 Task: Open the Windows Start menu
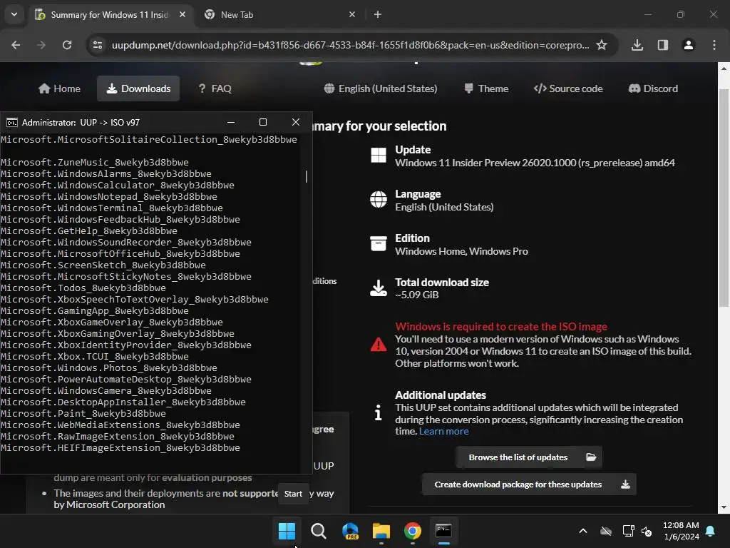(287, 531)
